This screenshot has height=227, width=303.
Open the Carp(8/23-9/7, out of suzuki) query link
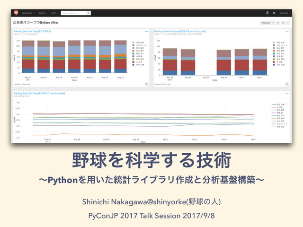pos(39,93)
